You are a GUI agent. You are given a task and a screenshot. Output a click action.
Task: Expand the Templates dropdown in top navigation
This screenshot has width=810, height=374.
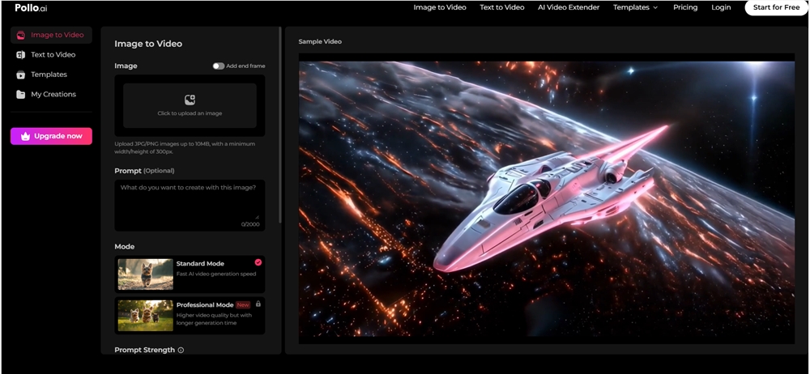click(x=635, y=7)
